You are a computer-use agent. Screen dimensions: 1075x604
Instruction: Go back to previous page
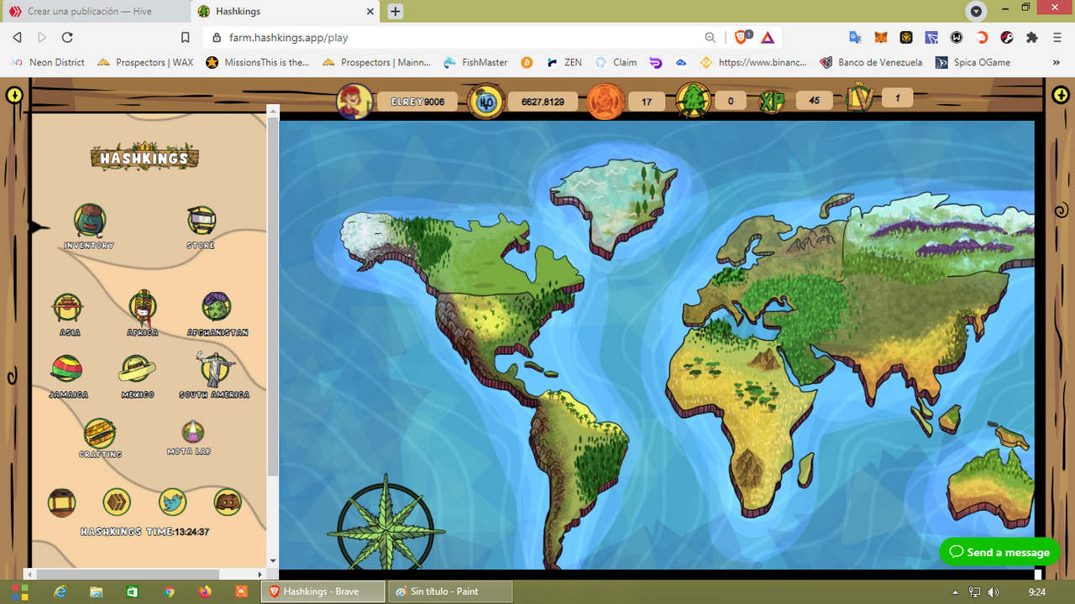coord(17,38)
